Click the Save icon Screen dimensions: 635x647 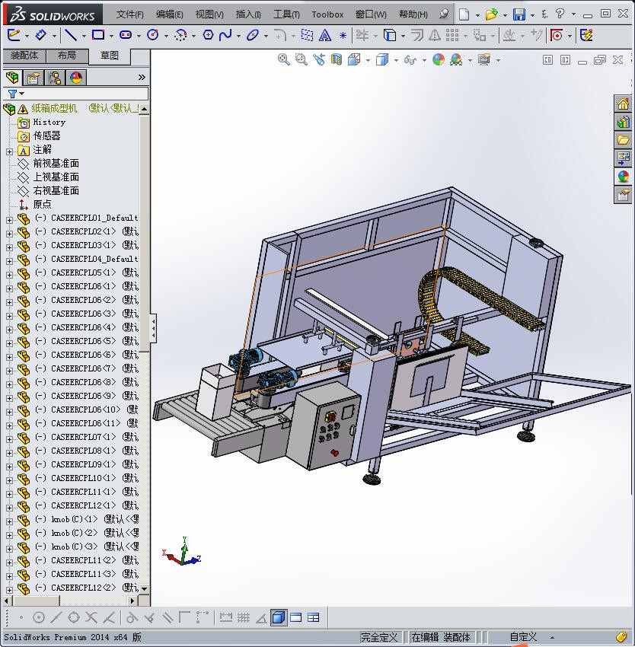[x=519, y=14]
